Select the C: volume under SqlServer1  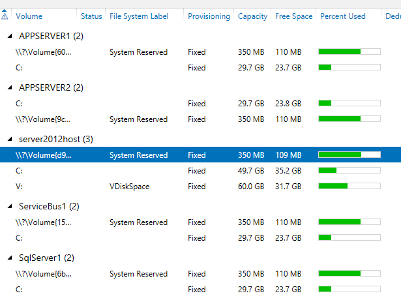pos(201,289)
